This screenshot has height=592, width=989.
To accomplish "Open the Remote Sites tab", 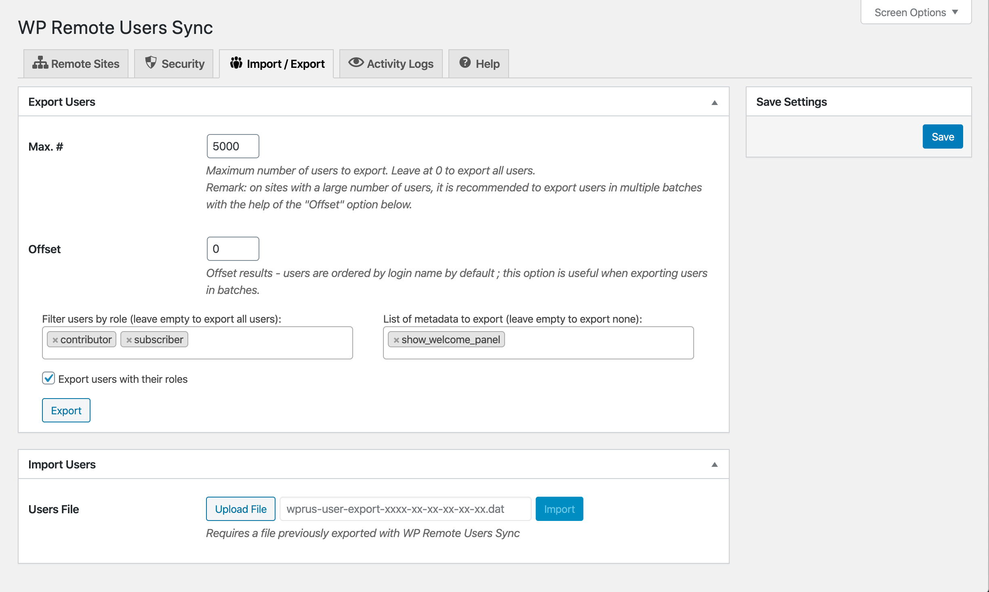I will [x=76, y=64].
